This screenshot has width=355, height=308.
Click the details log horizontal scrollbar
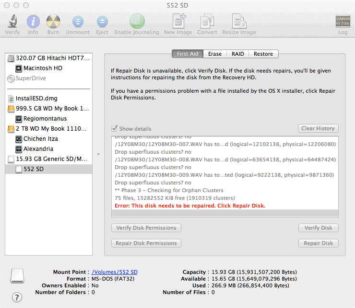pos(225,213)
